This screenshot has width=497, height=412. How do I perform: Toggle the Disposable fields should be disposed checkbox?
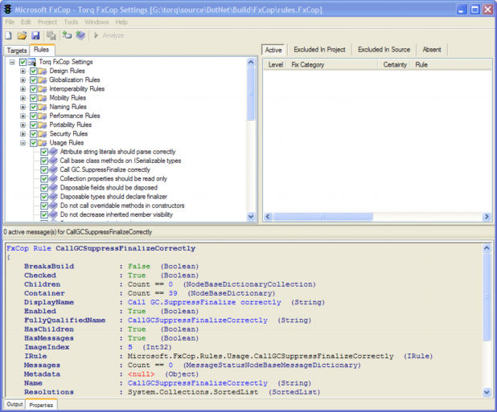[44, 187]
